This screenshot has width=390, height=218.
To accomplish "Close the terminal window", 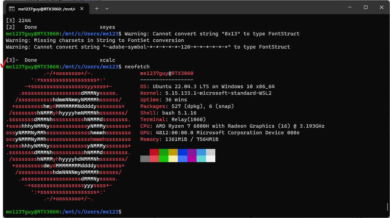I will [x=382, y=7].
